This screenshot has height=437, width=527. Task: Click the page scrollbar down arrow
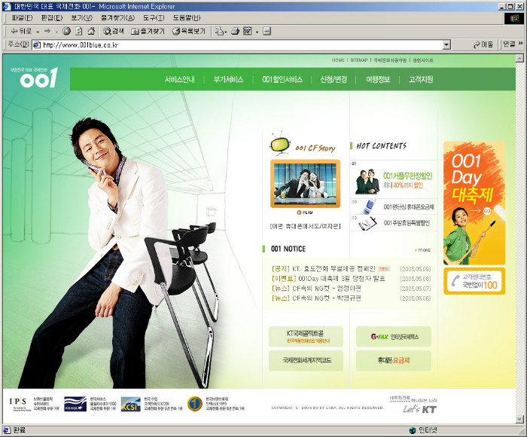[x=519, y=419]
